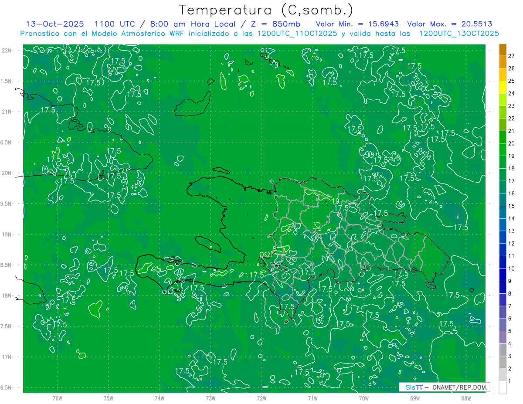Click the "73W" longitude label
The image size is (523, 404).
(x=211, y=398)
